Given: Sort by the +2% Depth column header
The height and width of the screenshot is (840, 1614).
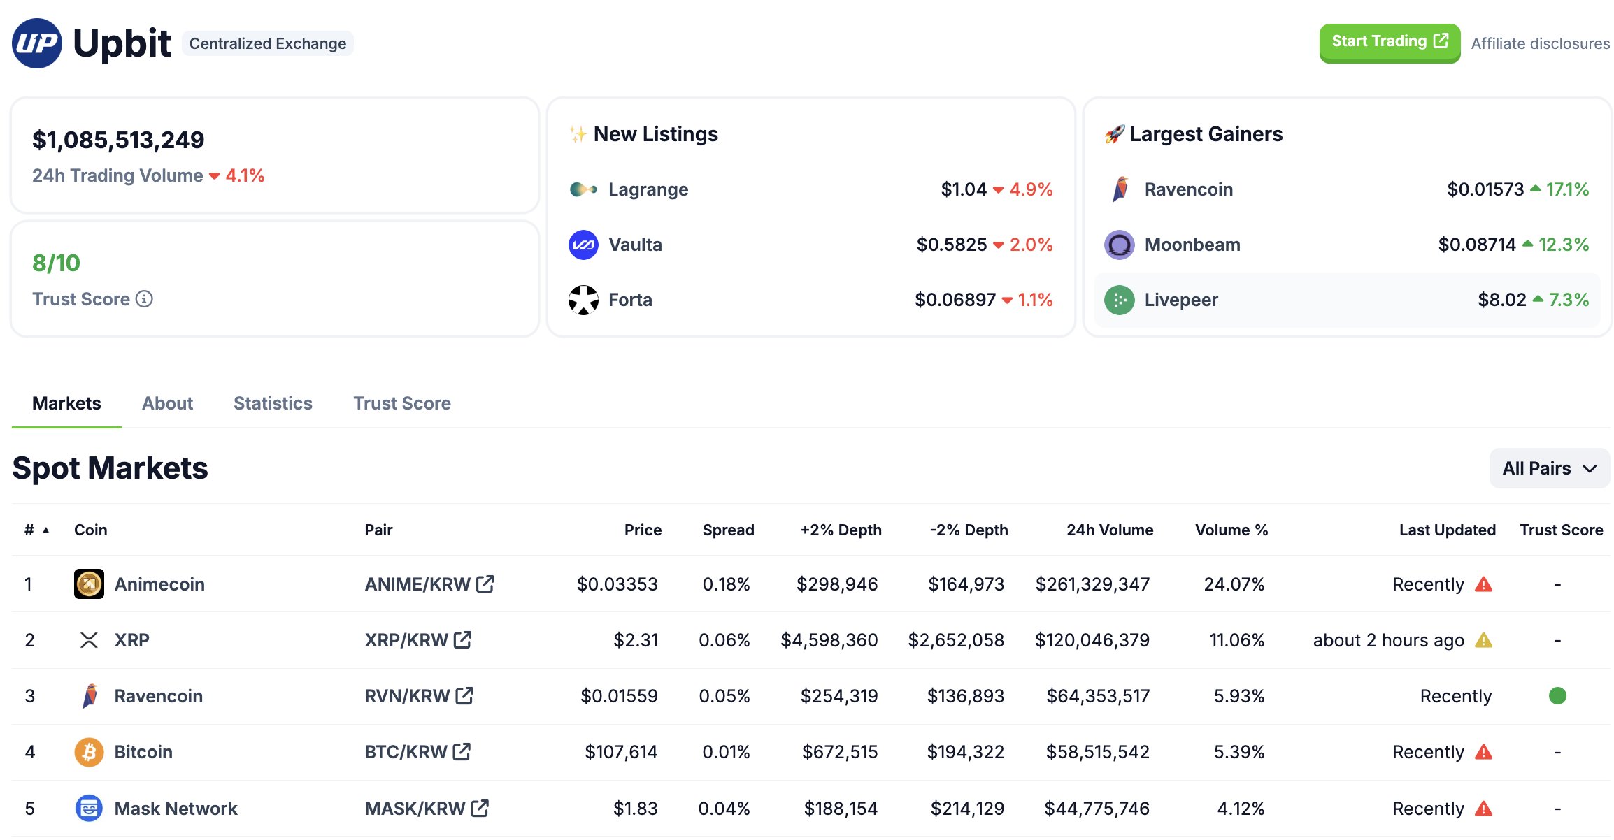Looking at the screenshot, I should point(841,530).
